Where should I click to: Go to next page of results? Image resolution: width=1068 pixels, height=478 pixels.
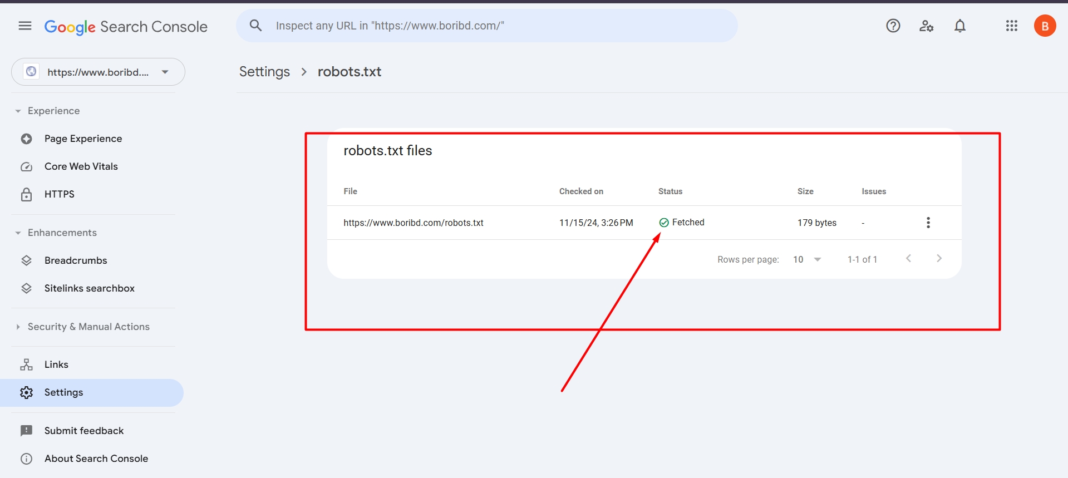pyautogui.click(x=939, y=259)
